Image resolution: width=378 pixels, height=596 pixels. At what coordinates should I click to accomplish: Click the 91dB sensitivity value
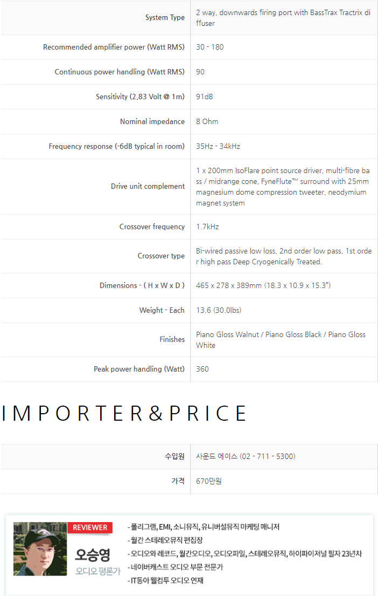click(205, 97)
